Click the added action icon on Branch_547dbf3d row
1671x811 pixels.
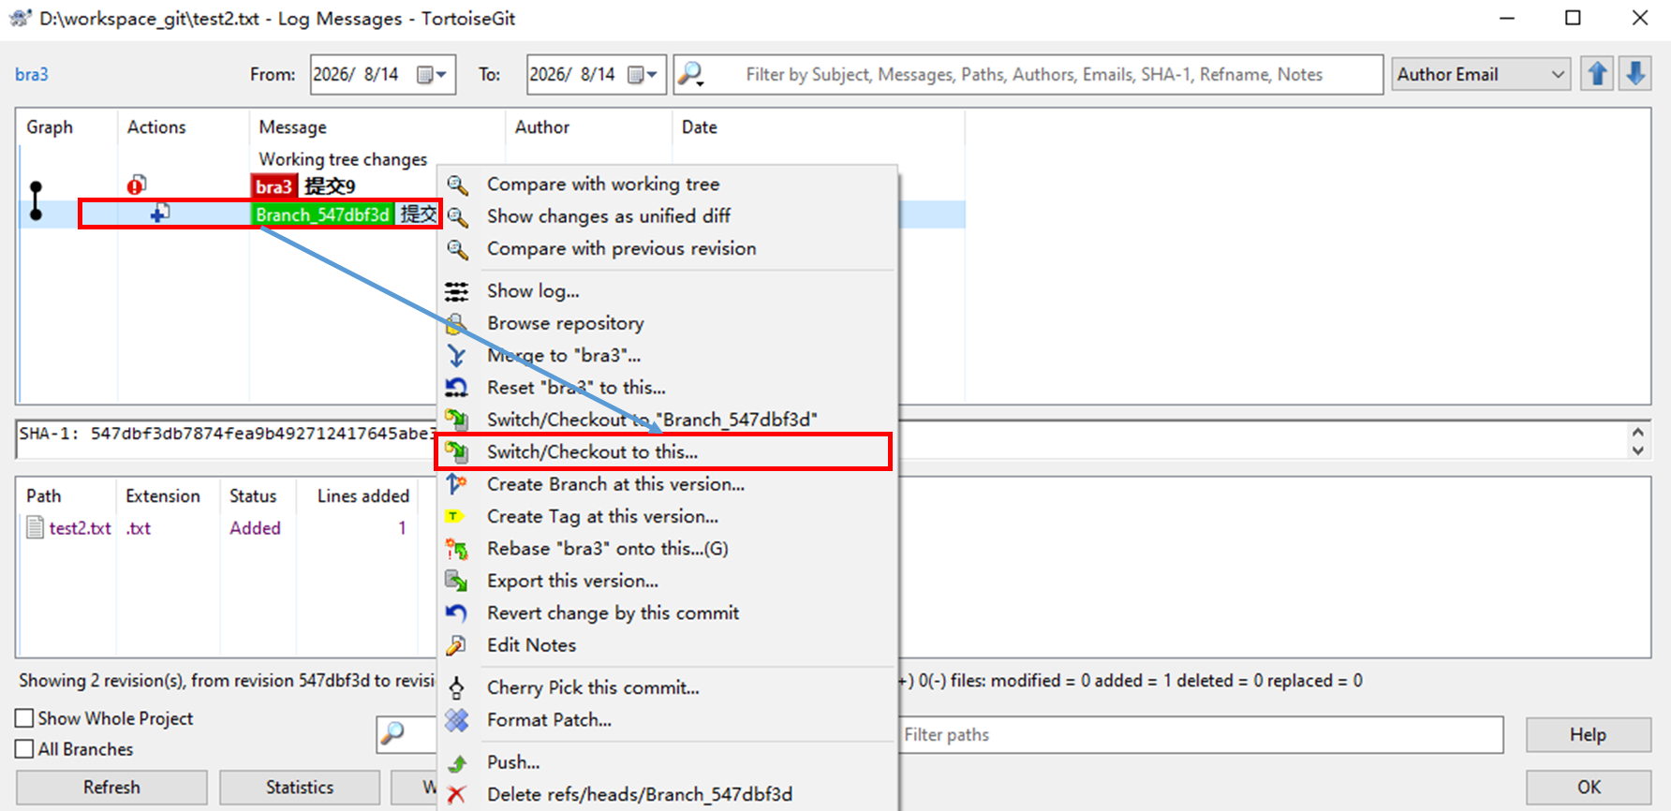point(160,214)
